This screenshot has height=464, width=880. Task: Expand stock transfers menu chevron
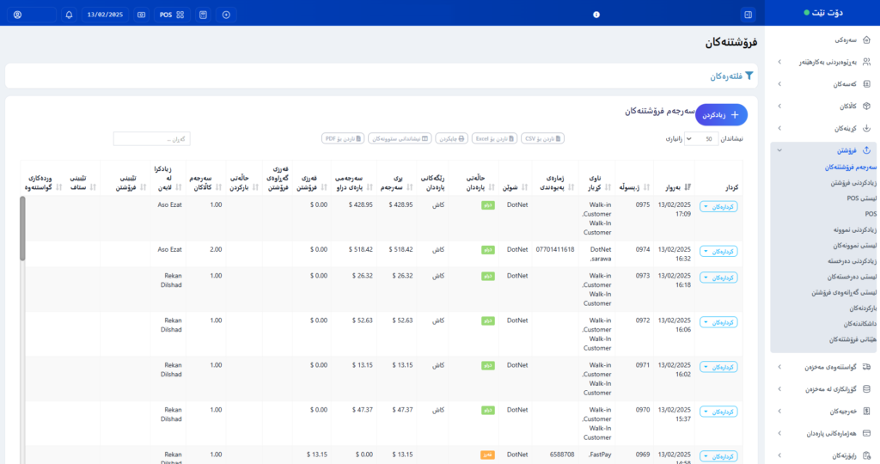pos(779,367)
